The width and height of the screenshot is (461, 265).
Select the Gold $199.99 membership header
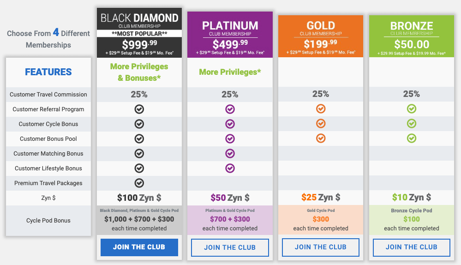point(321,36)
